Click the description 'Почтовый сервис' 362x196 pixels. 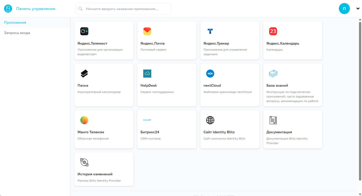(154, 50)
